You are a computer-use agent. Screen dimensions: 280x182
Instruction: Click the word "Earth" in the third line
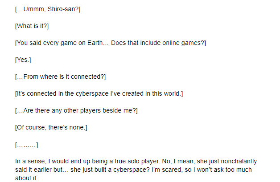[95, 43]
